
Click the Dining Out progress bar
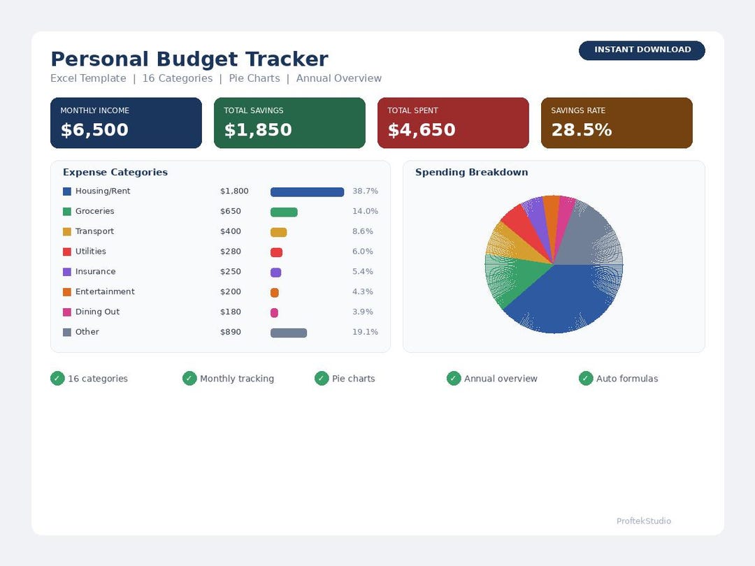pyautogui.click(x=275, y=313)
